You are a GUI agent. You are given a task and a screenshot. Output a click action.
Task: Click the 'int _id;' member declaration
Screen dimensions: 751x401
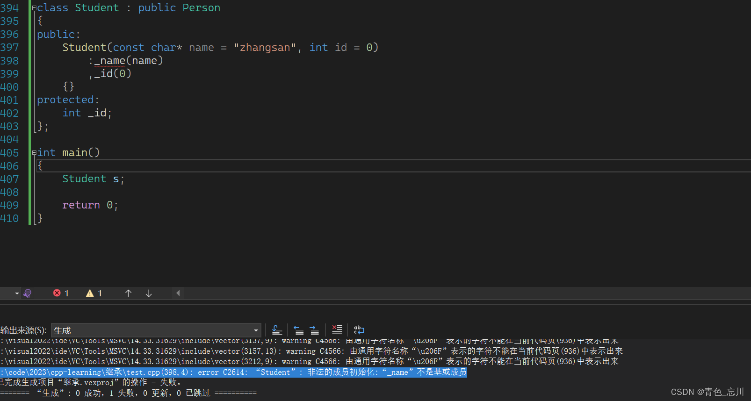pos(87,113)
